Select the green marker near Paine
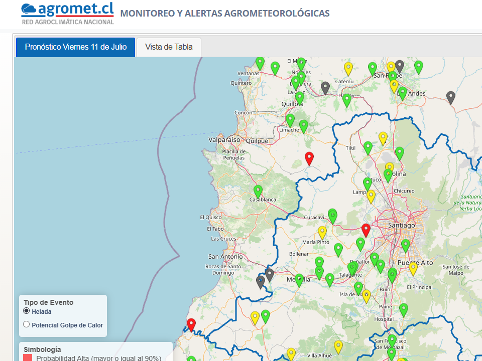 404,309
